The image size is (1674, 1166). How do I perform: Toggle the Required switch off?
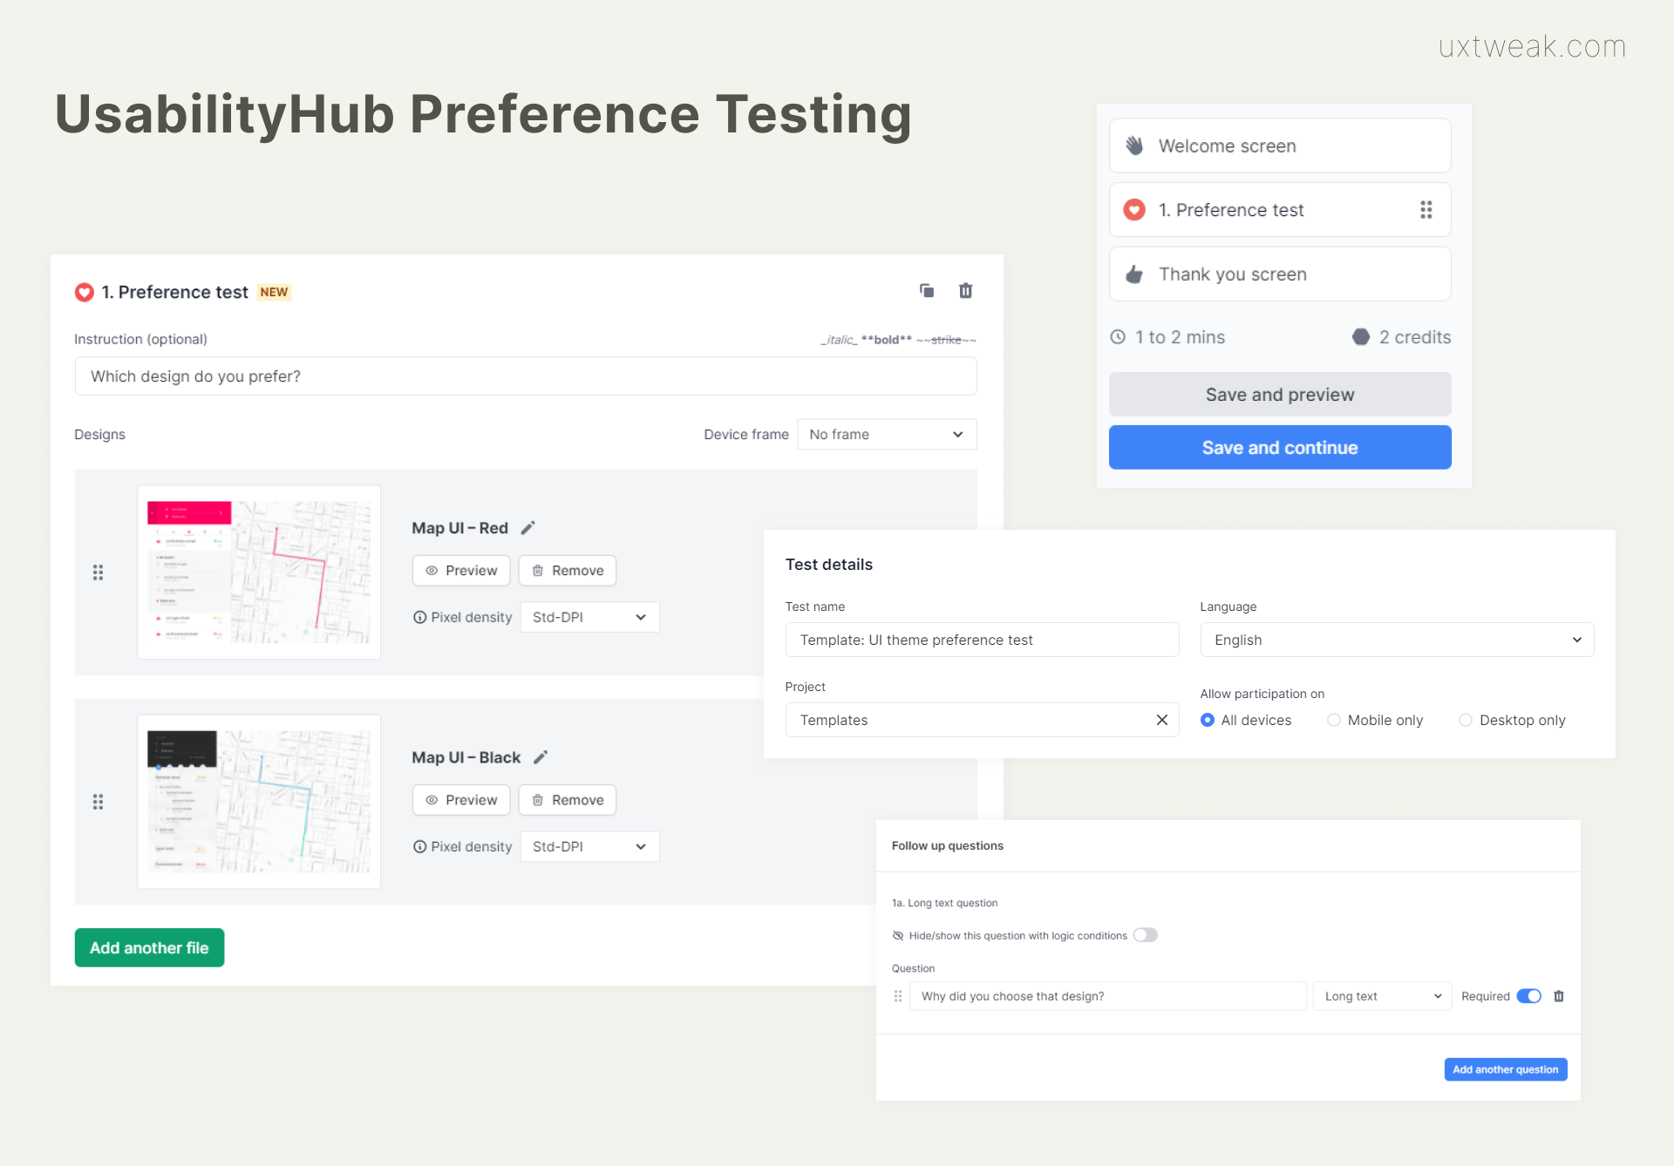[1529, 996]
